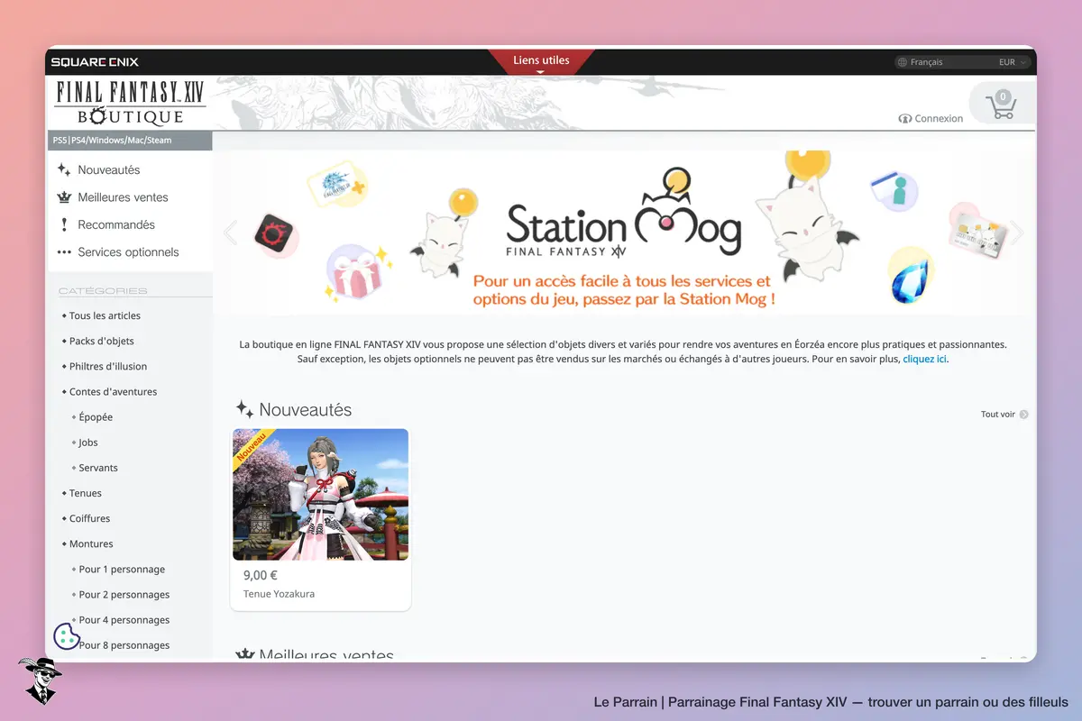Select Pour 1 personnage subcategory

click(122, 570)
